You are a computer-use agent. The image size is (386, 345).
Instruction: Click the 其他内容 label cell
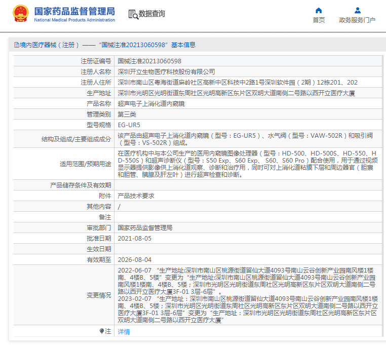(x=99, y=207)
